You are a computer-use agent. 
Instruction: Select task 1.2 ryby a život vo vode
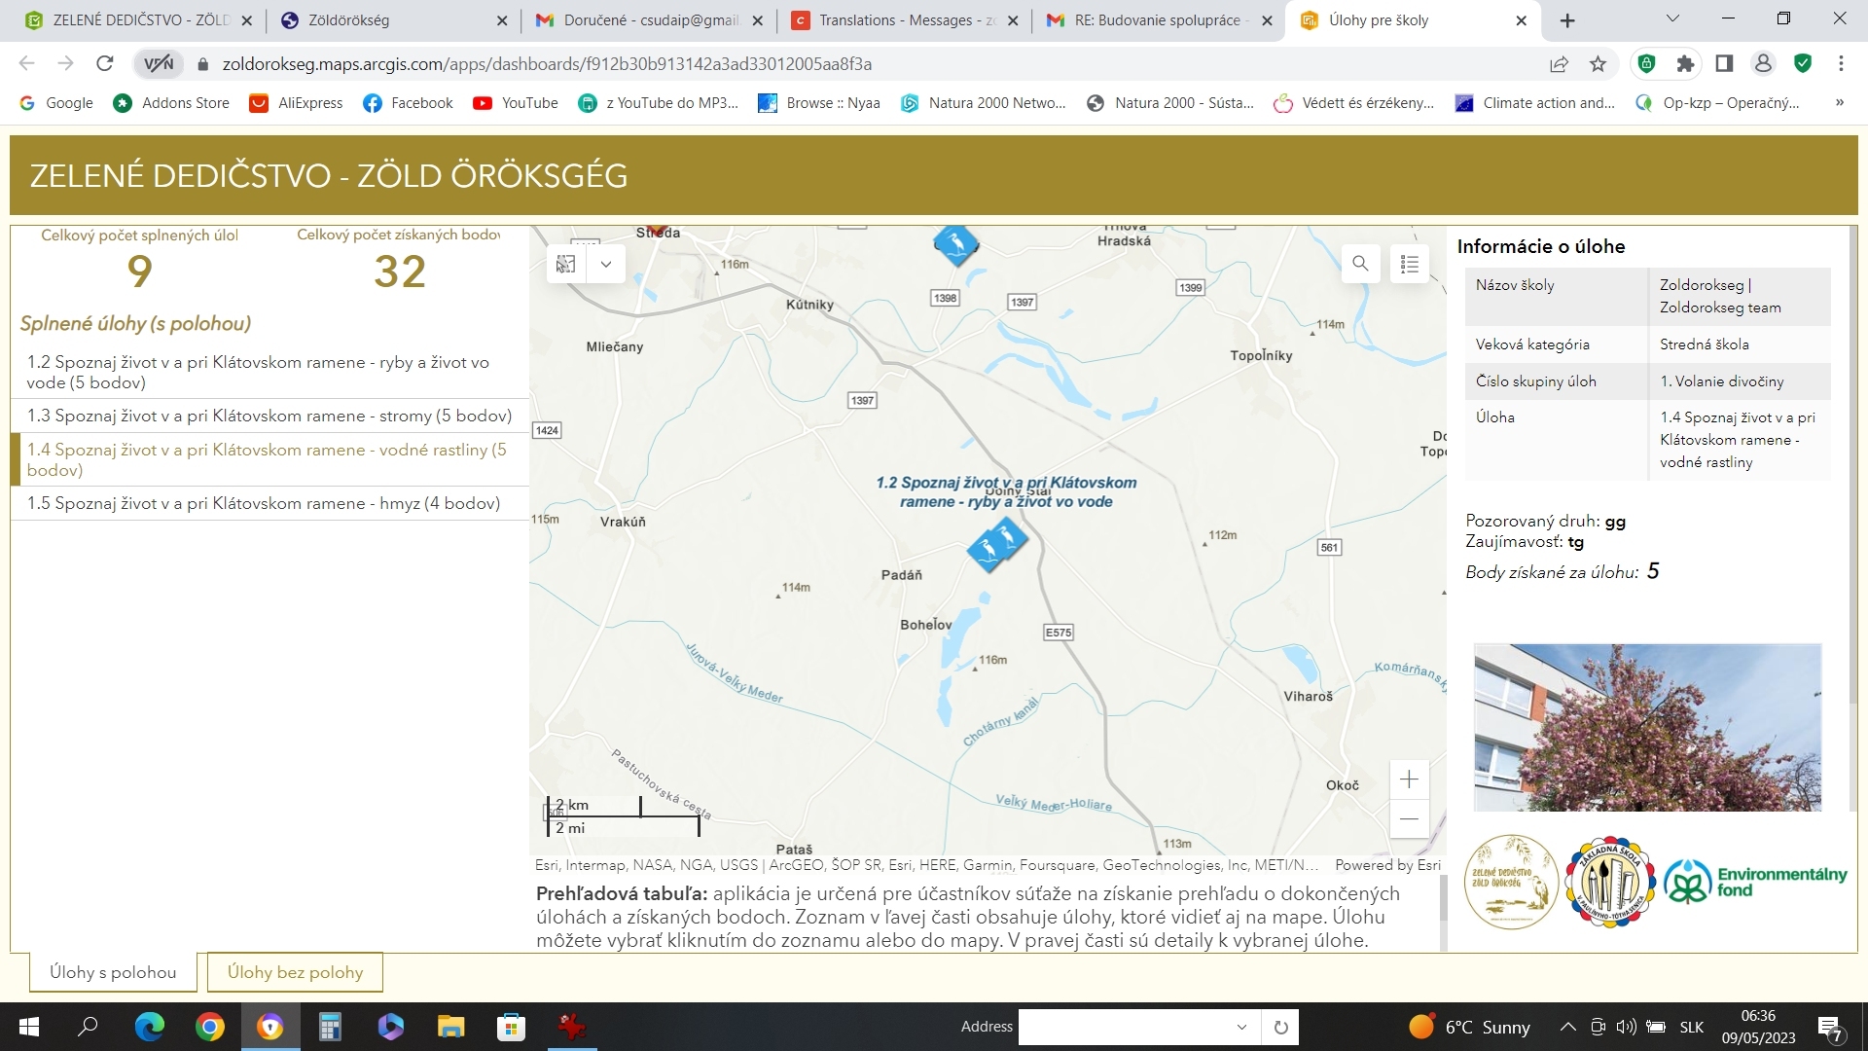point(258,372)
